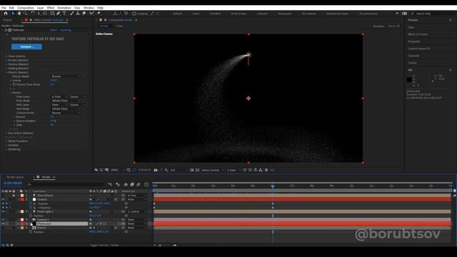Viewport: 457px width, 257px height.
Task: Select the Zoom (magnifier) tool
Action: tap(26, 14)
